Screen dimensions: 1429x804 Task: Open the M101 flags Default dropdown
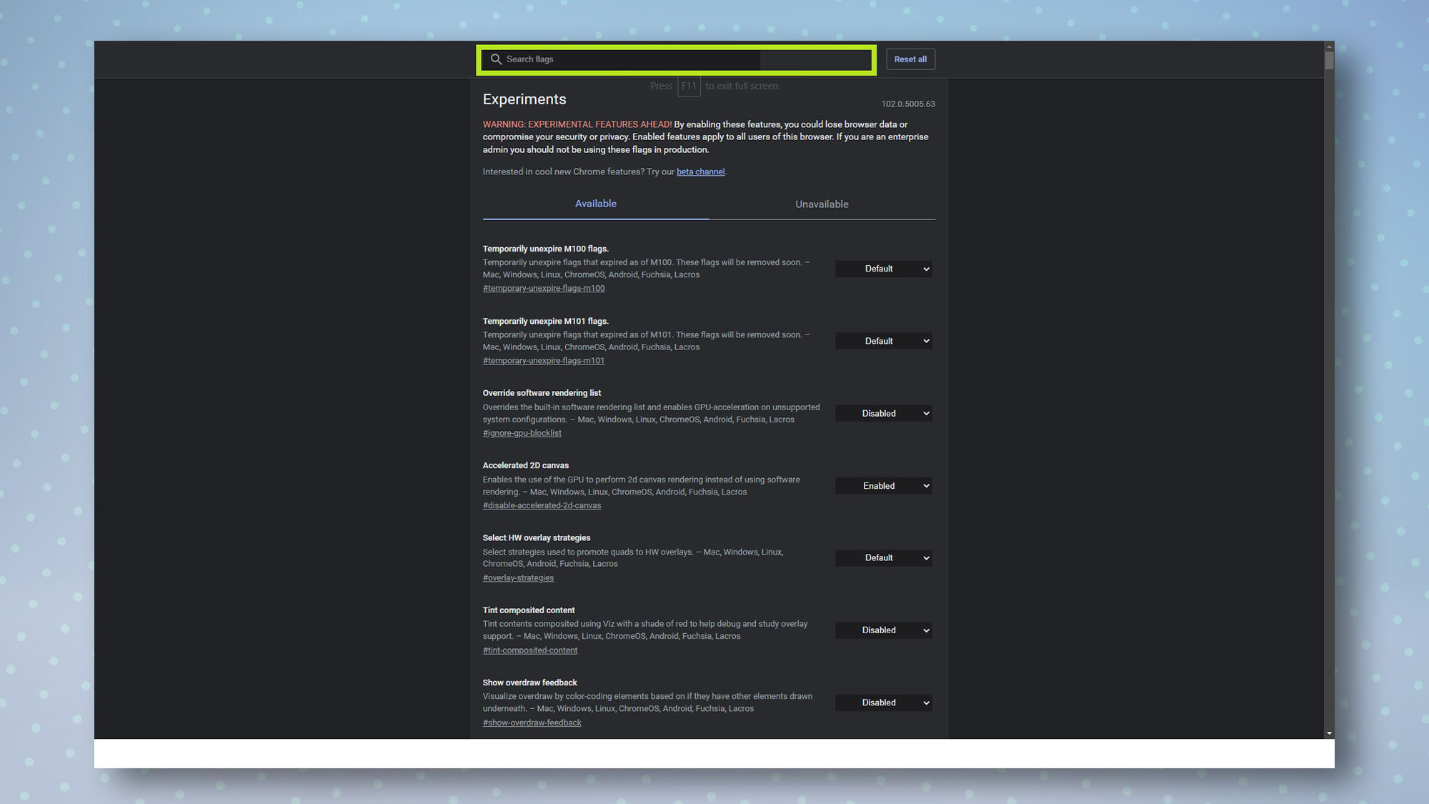coord(884,341)
